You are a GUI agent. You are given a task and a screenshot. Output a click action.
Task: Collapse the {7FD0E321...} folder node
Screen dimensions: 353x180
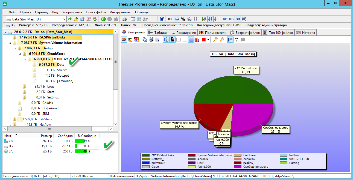click(25, 59)
